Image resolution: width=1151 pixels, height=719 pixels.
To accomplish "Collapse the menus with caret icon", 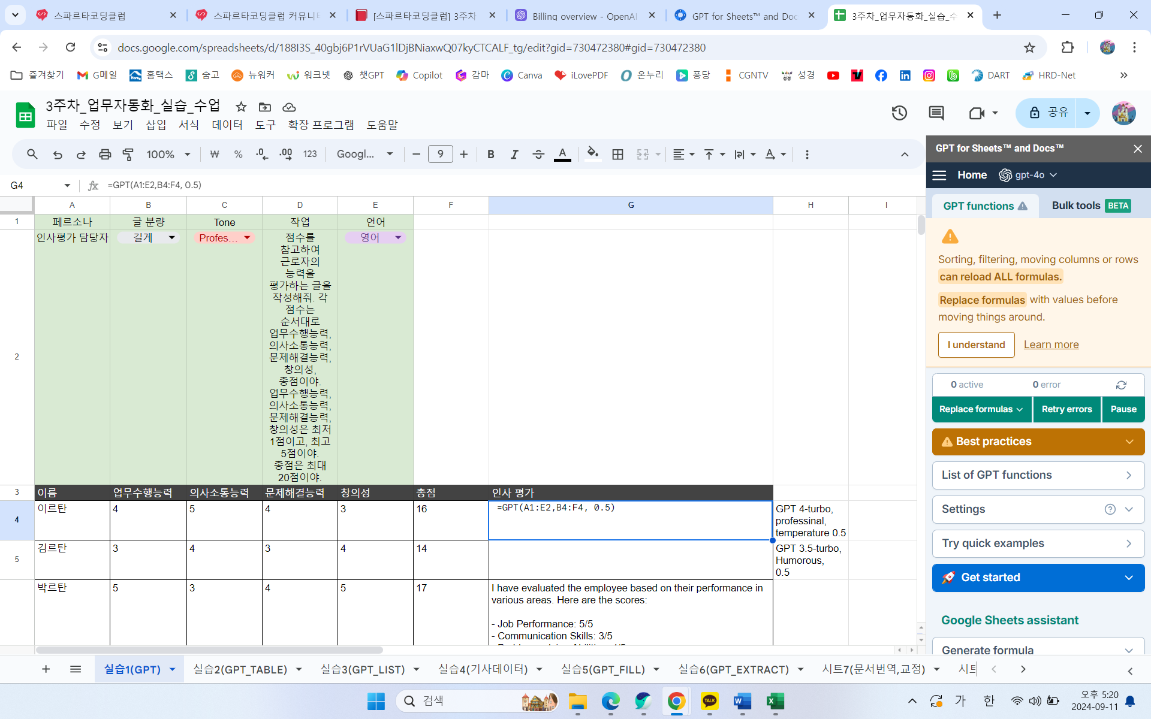I will point(905,155).
